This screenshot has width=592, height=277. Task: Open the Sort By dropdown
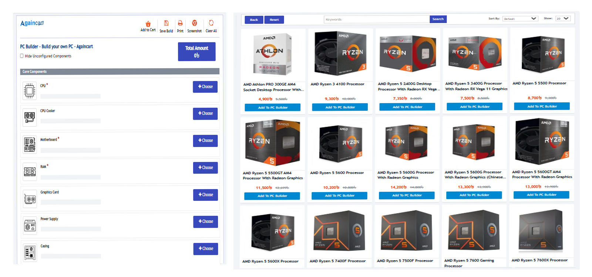[520, 18]
